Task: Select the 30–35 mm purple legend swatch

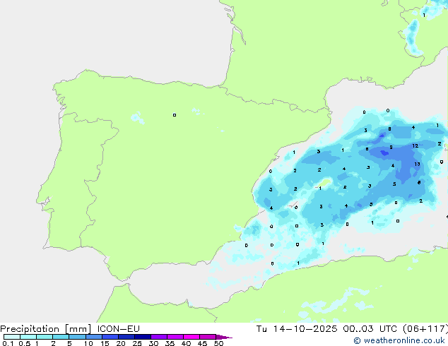Action: tap(159, 337)
